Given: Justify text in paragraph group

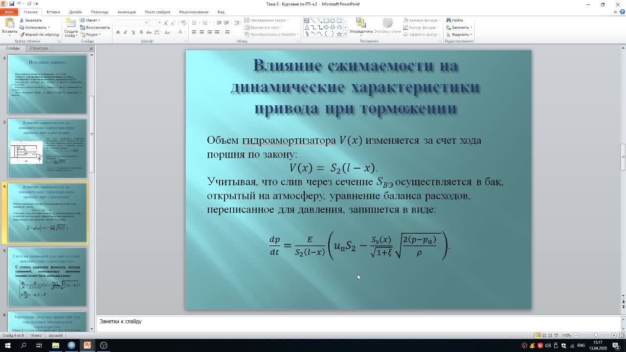Looking at the screenshot, I should point(218,32).
